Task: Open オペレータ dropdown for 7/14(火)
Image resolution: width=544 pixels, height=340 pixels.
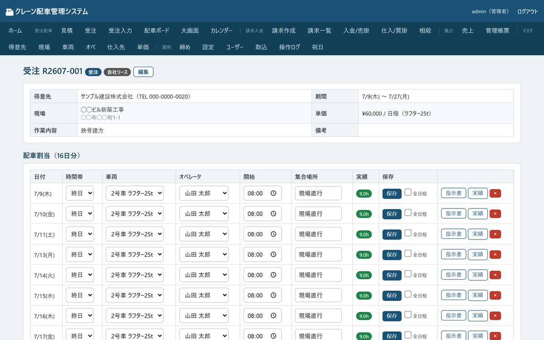Action: coord(204,275)
